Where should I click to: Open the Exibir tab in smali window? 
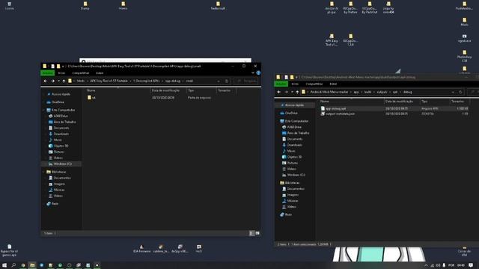coord(100,73)
